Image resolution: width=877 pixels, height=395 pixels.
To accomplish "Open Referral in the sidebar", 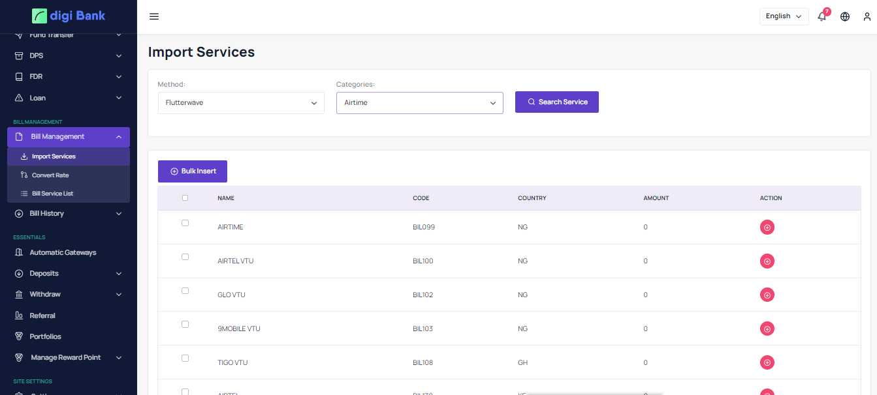I will 42,315.
